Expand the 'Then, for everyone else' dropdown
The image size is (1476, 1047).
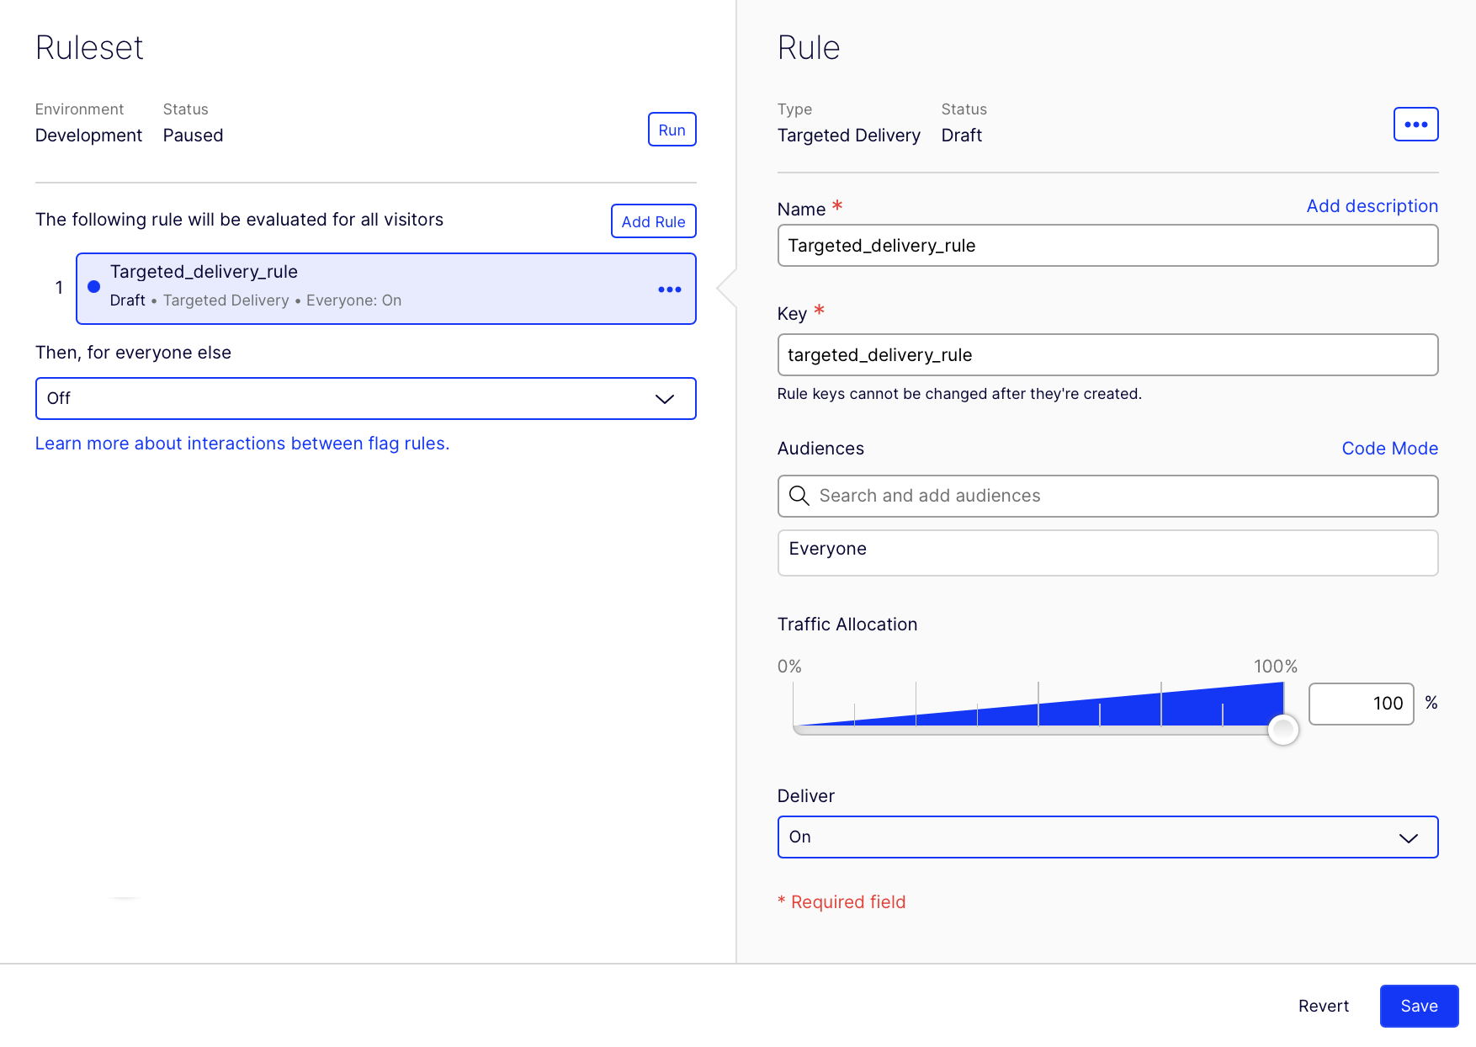(x=365, y=399)
